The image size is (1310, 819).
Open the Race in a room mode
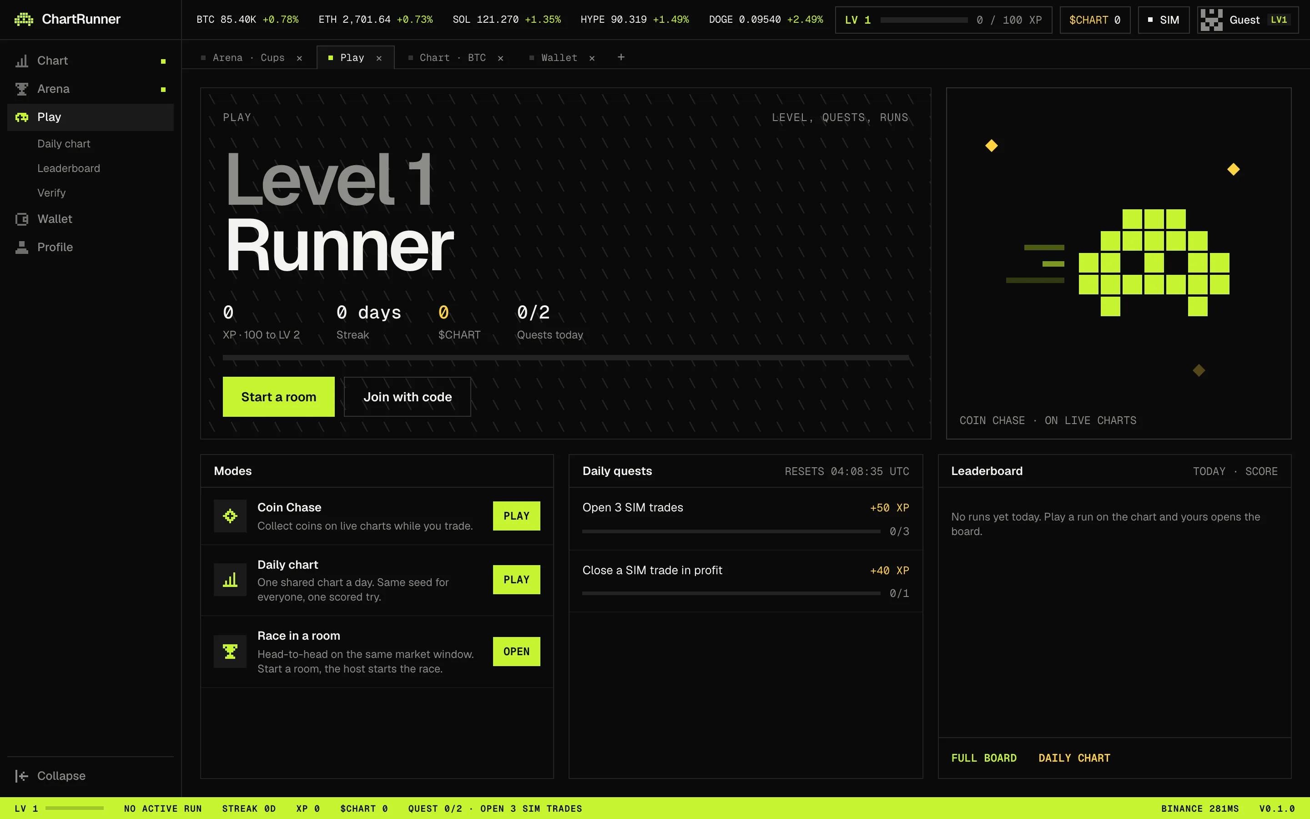516,651
